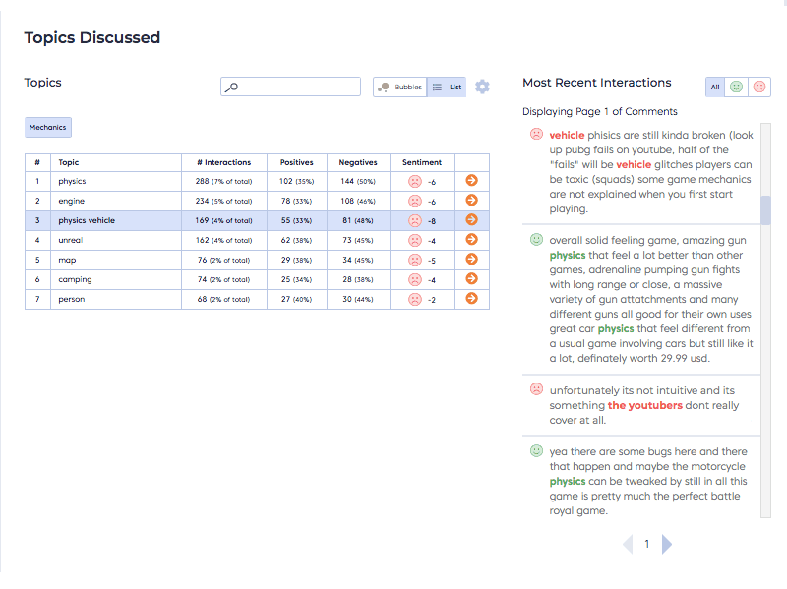Click arrow for physics vehicle row

pyautogui.click(x=471, y=220)
